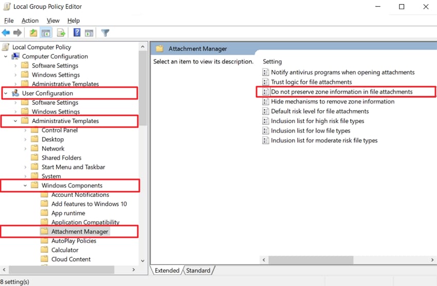Viewport: 437px width, 286px height.
Task: Click the Control Panel folder icon
Action: 34,130
